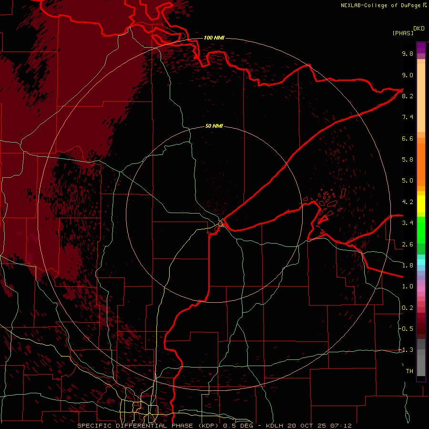Click the 5.8 value on the color scale
The height and width of the screenshot is (429, 429).
click(x=408, y=160)
